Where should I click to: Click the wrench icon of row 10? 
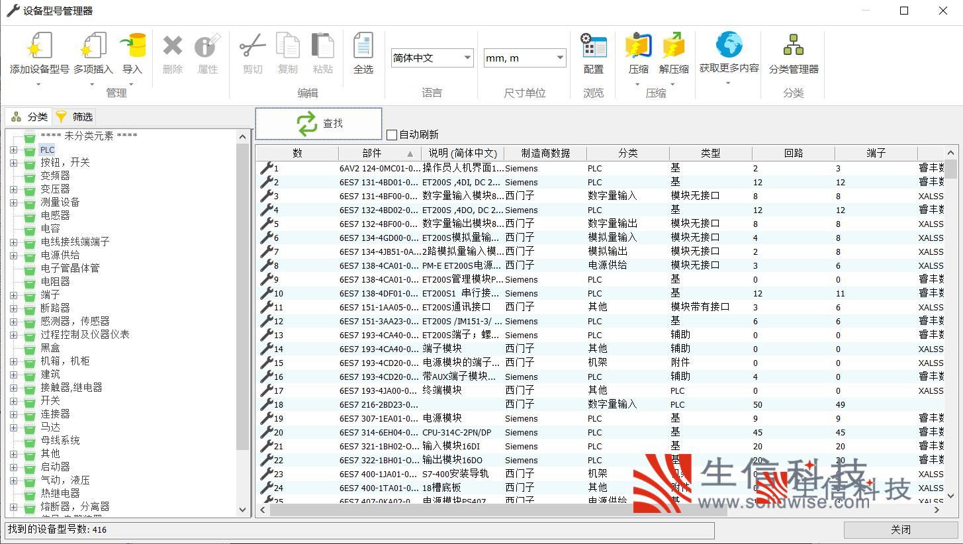point(266,293)
